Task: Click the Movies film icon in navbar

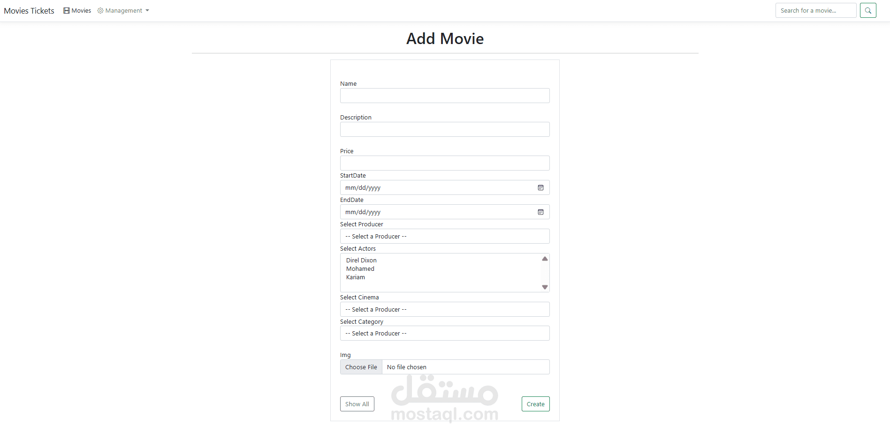Action: pos(67,10)
